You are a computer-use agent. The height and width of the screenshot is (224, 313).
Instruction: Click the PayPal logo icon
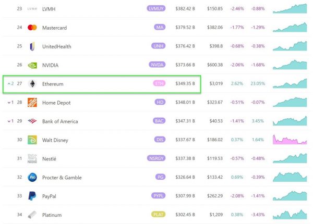[x=32, y=196]
